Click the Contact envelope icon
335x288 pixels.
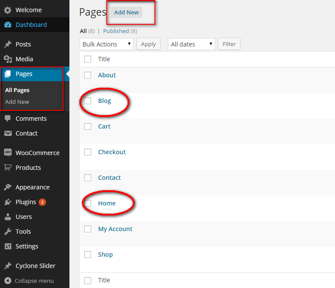[8, 133]
